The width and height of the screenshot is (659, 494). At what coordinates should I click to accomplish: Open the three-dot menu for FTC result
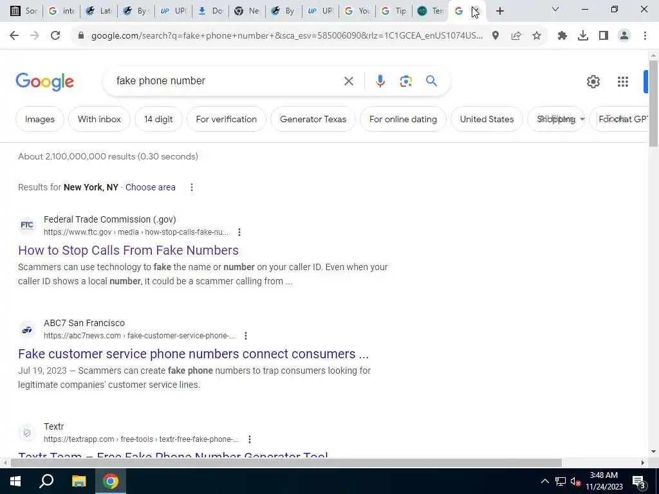click(239, 232)
